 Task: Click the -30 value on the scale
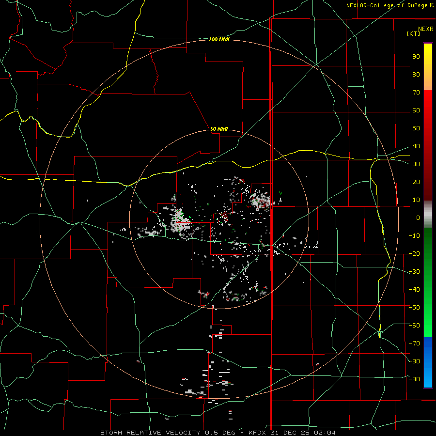click(x=414, y=272)
